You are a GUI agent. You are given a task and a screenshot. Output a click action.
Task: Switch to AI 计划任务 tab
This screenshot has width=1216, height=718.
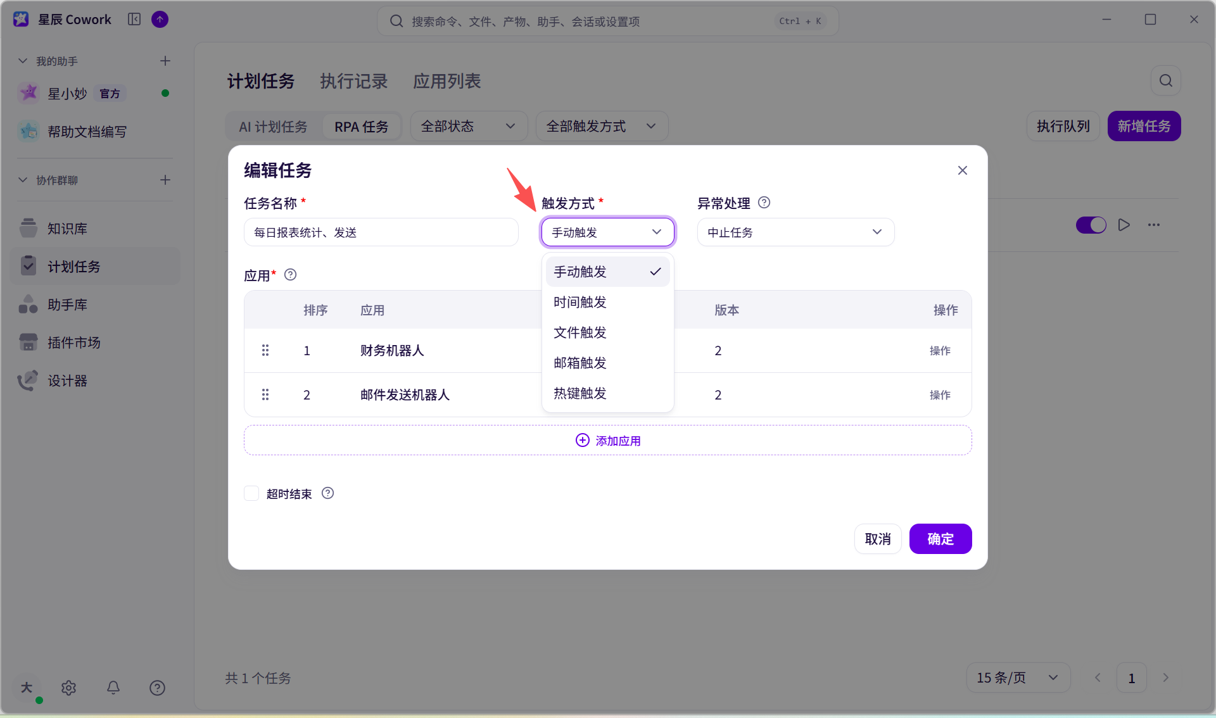(x=273, y=127)
